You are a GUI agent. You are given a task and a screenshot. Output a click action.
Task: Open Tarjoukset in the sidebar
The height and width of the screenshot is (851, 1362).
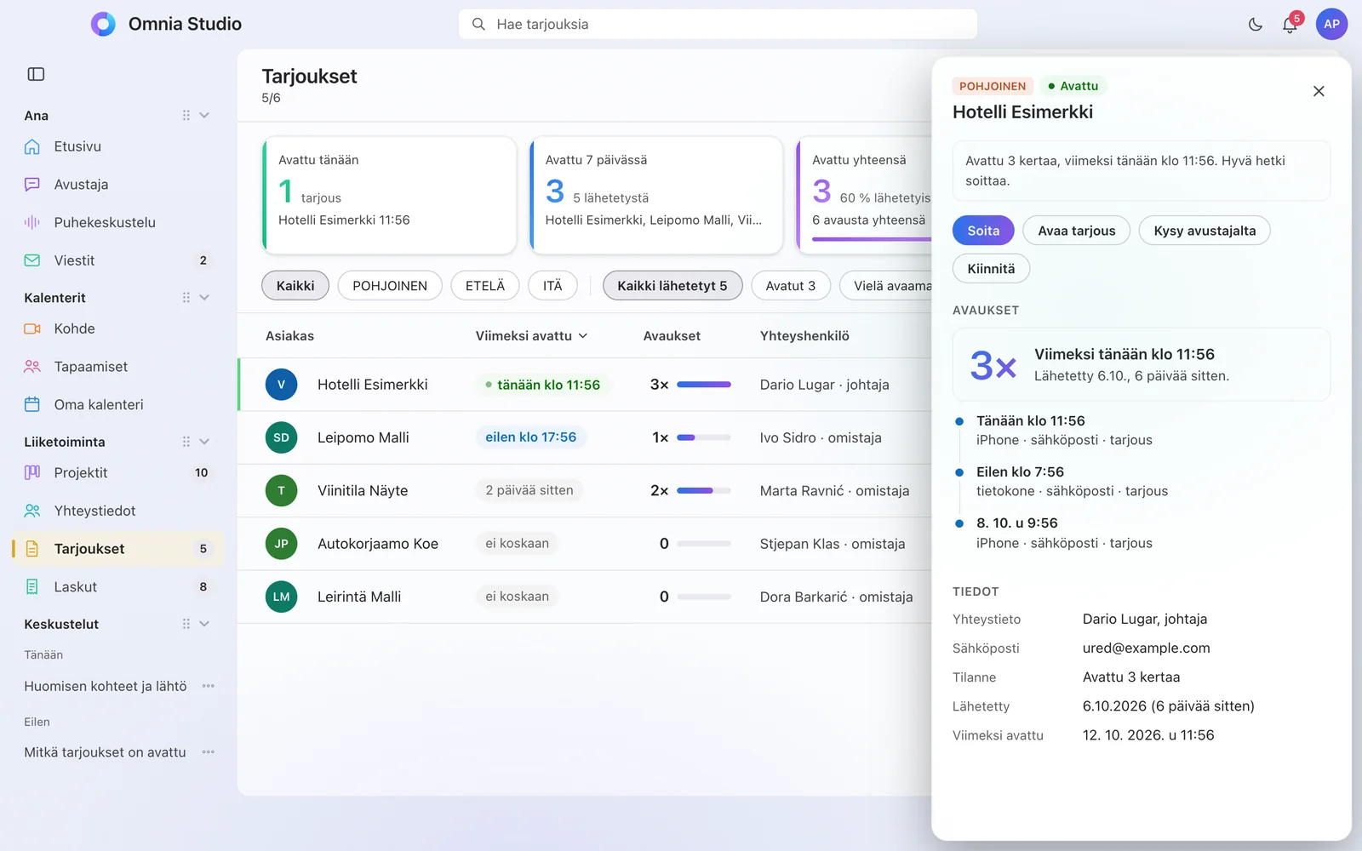pyautogui.click(x=119, y=549)
